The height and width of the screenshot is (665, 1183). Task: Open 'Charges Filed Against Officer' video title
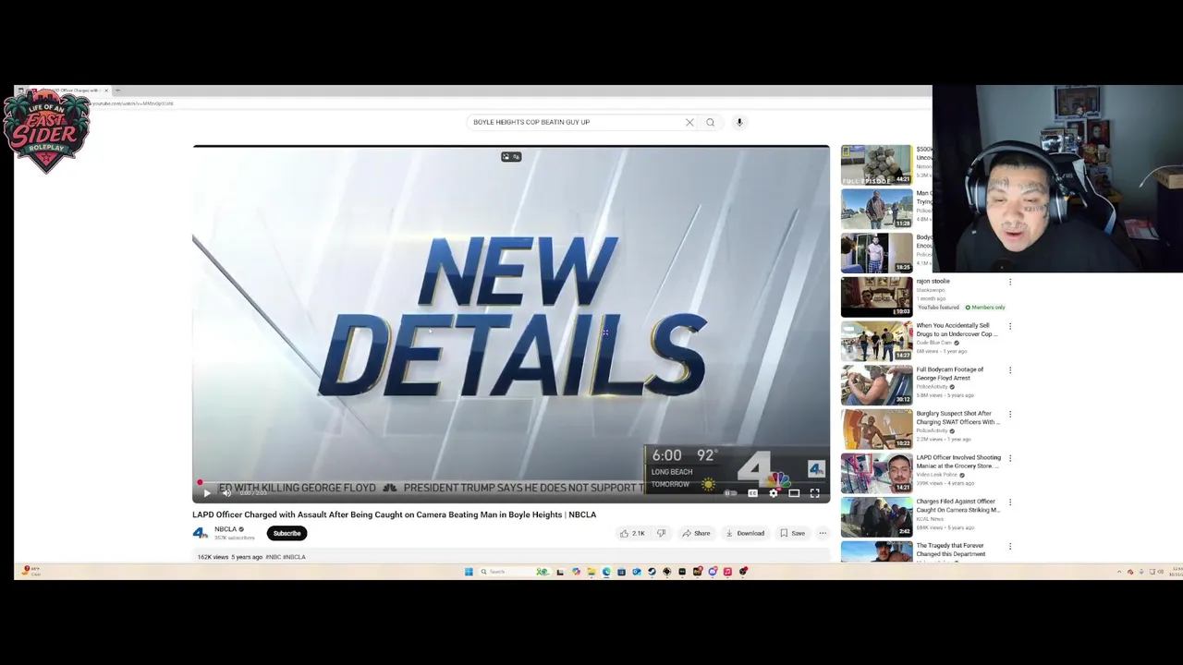[x=957, y=506]
